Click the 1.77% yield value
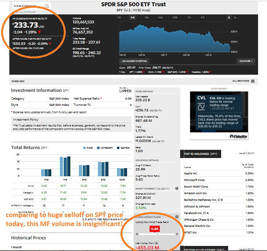The height and width of the screenshot is (251, 267). (140, 131)
